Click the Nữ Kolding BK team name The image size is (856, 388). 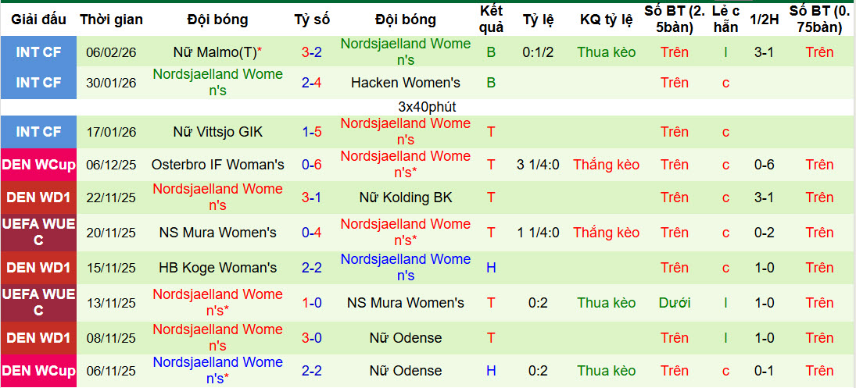406,198
